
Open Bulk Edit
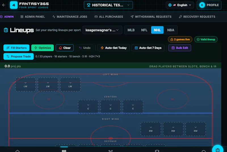(180, 48)
